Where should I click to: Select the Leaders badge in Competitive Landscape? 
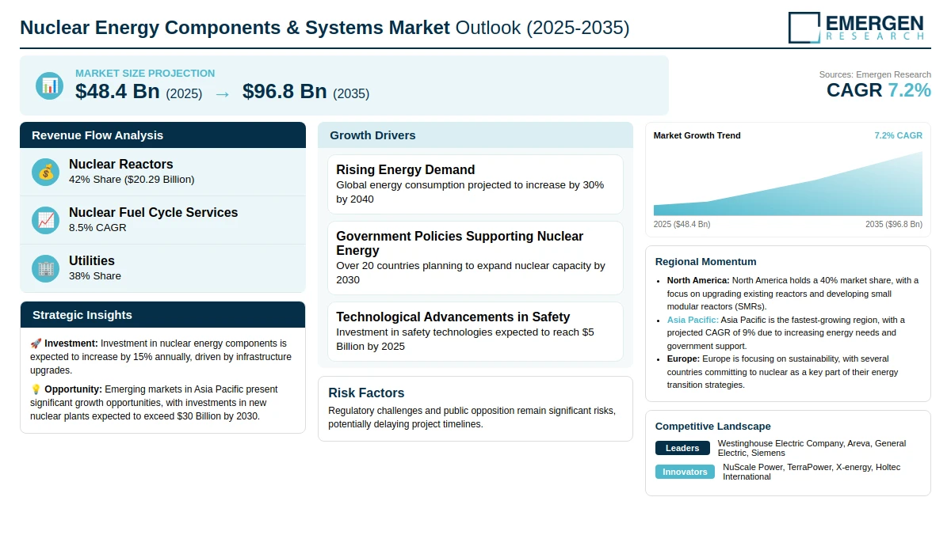point(682,448)
